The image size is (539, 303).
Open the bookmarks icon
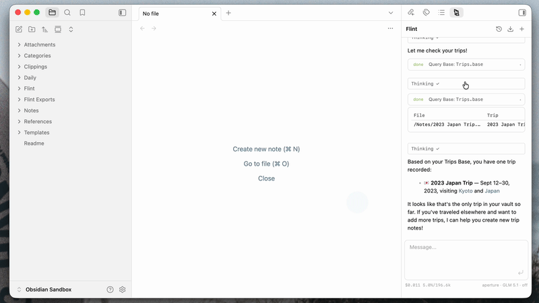point(82,13)
